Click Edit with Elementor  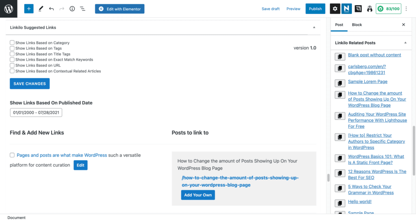(120, 9)
